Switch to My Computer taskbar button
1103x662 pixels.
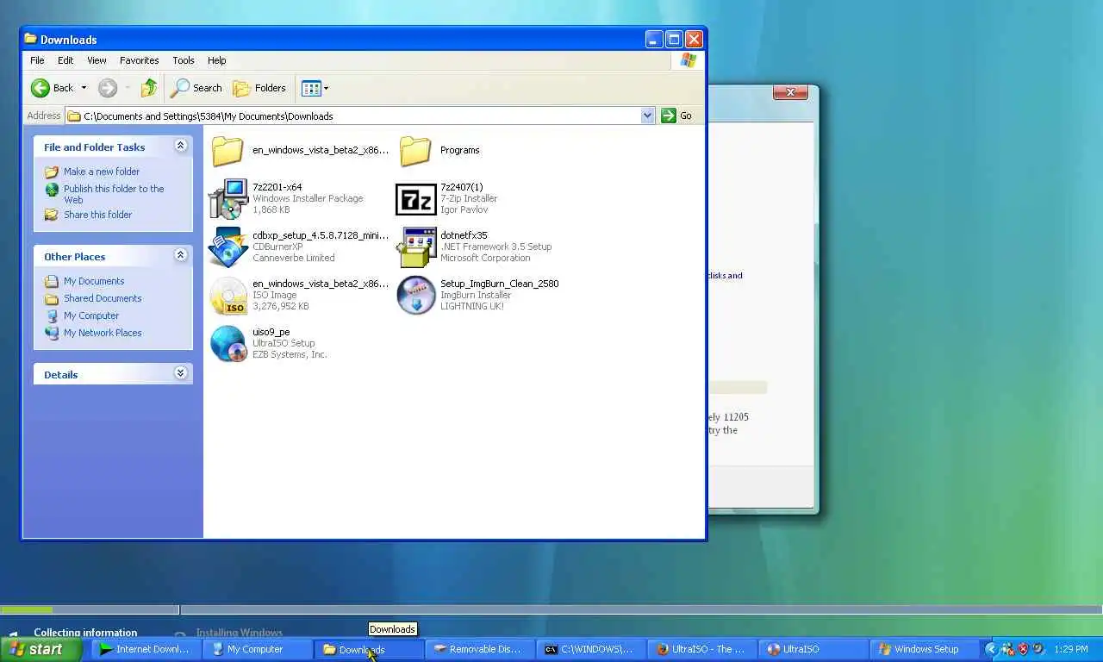(x=256, y=649)
